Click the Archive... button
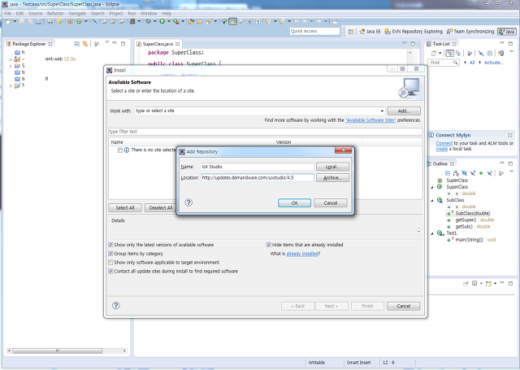Viewport: 520px width, 370px height. (x=332, y=178)
